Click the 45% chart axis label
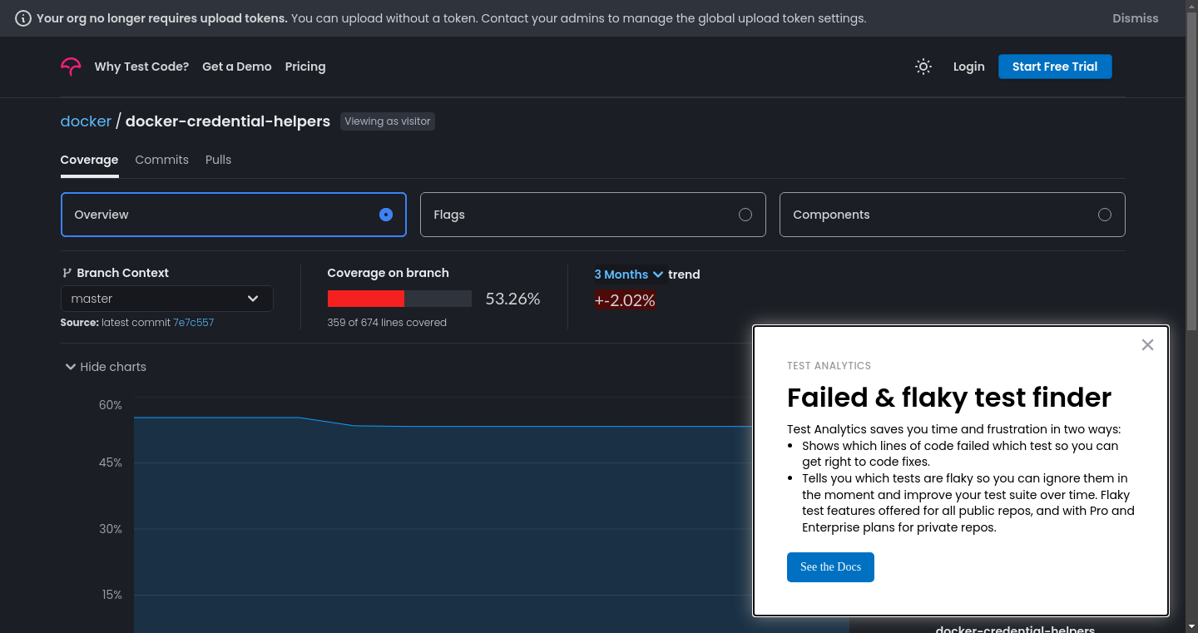 click(x=111, y=462)
